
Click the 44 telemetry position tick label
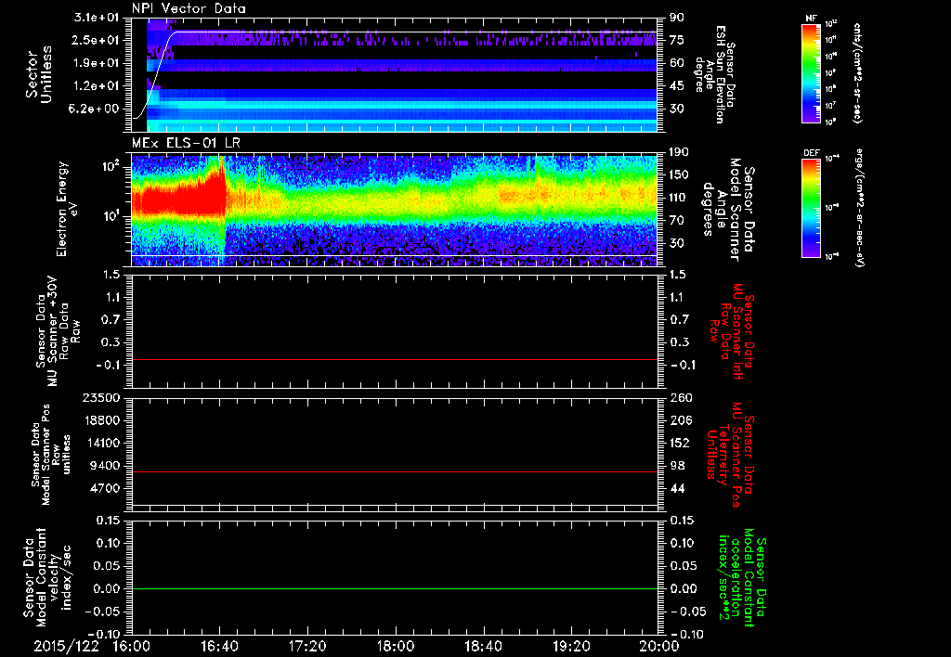pos(677,488)
